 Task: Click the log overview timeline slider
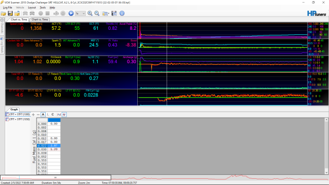pyautogui.click(x=56, y=178)
